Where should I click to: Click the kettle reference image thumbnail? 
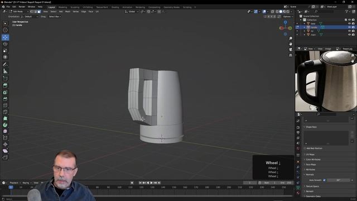tap(326, 81)
